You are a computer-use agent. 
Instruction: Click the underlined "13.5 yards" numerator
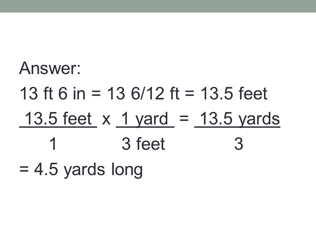point(240,119)
